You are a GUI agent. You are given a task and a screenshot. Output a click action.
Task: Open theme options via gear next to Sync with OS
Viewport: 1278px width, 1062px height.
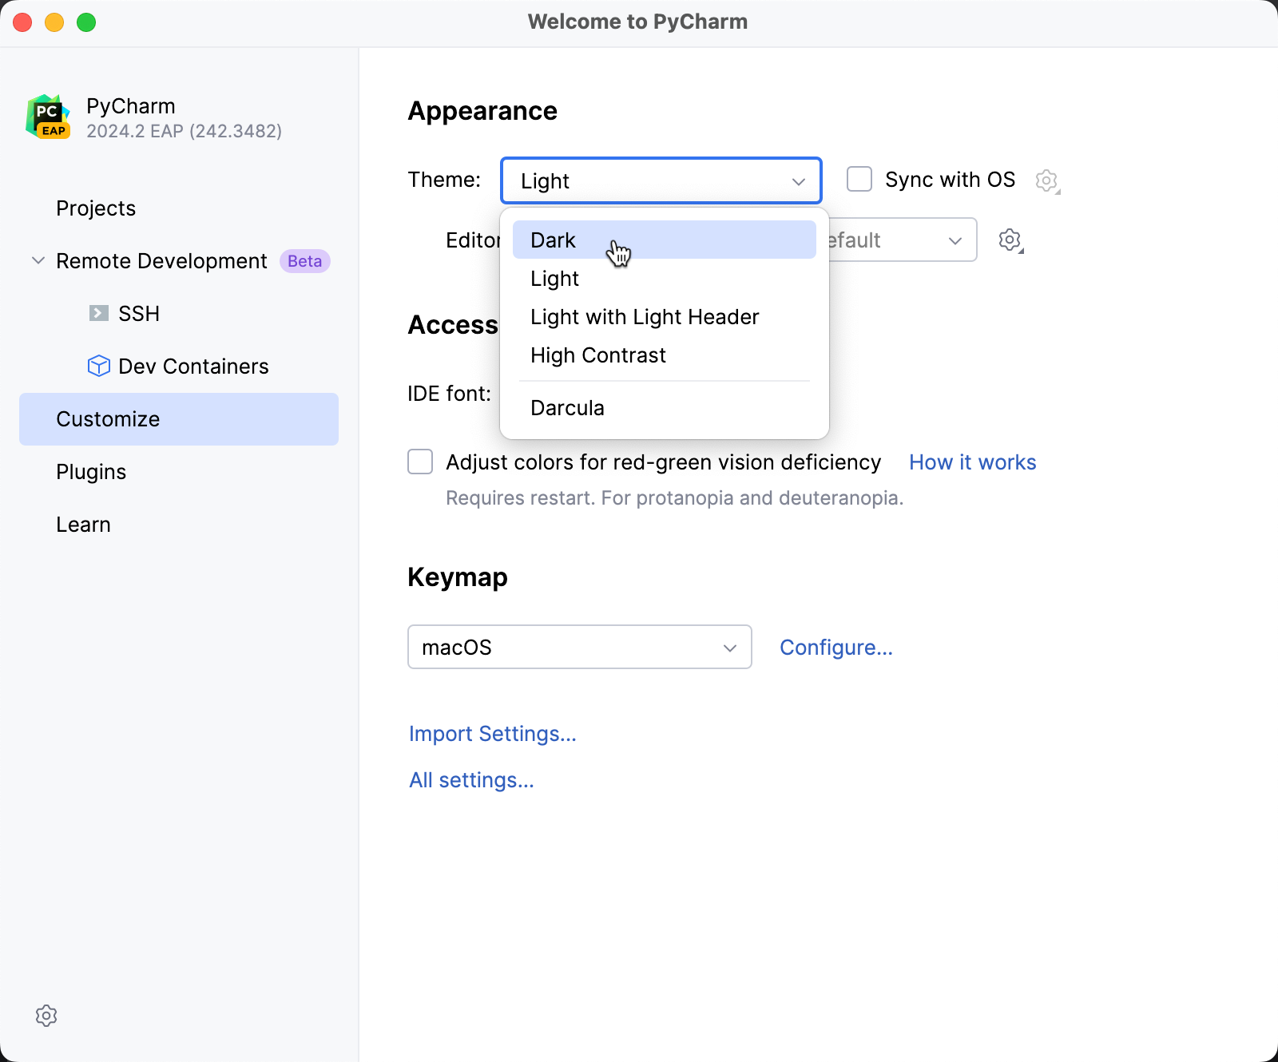coord(1046,180)
